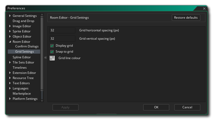Image resolution: width=213 pixels, height=120 pixels.
Task: Expand the Image Editor category arrow
Action: coord(10,26)
